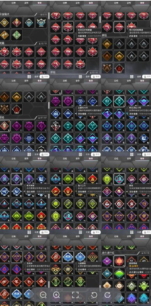This screenshot has width=151, height=306.
Task: Toggle 拥有 filter beneath the 战斗之力 panel
Action: pos(96,232)
